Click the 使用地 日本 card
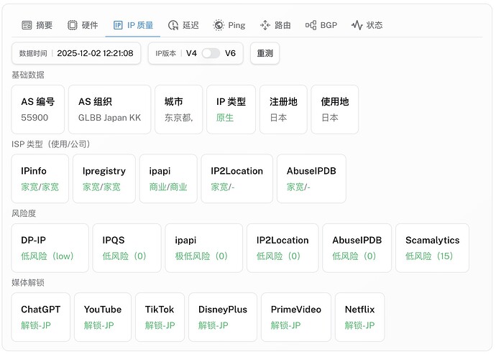 (x=335, y=109)
